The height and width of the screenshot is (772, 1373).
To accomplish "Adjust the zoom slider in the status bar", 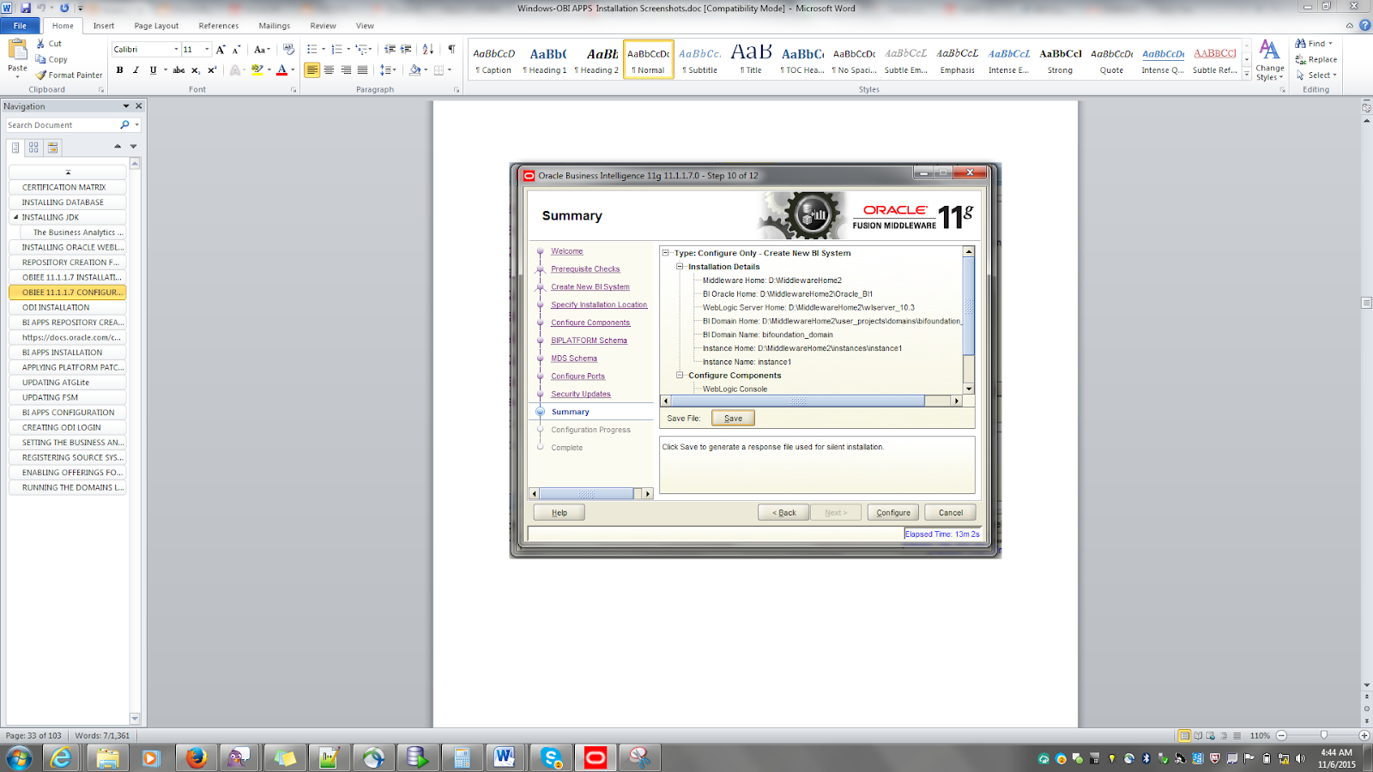I will (1323, 736).
